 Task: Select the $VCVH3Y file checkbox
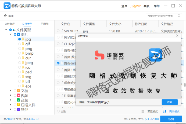click(58, 31)
